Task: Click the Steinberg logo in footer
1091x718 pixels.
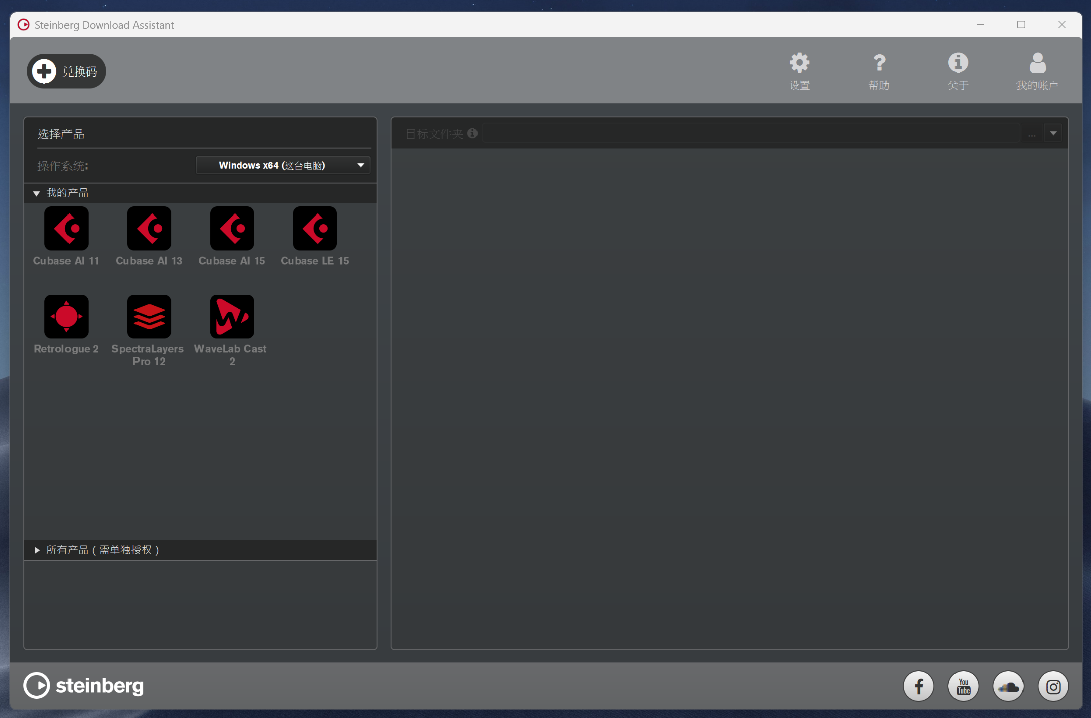Action: (84, 685)
